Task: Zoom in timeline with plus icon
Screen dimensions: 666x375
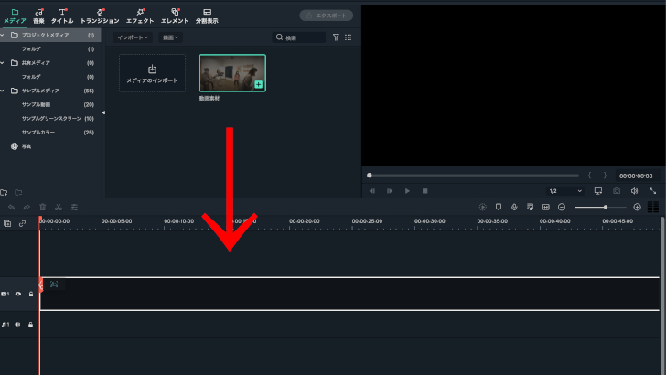Action: [x=637, y=208]
